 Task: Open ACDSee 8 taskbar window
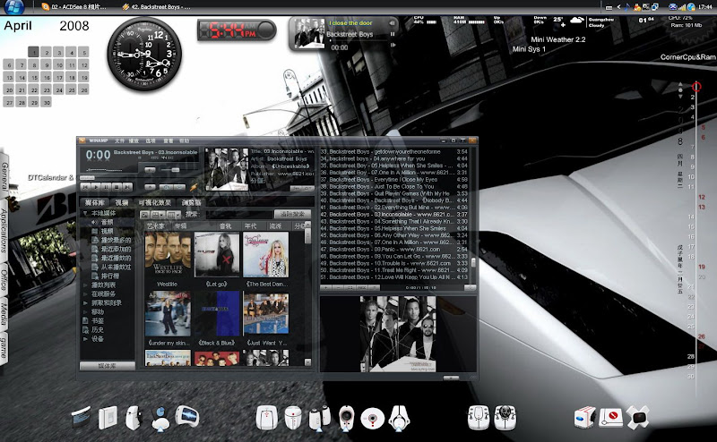coord(75,7)
